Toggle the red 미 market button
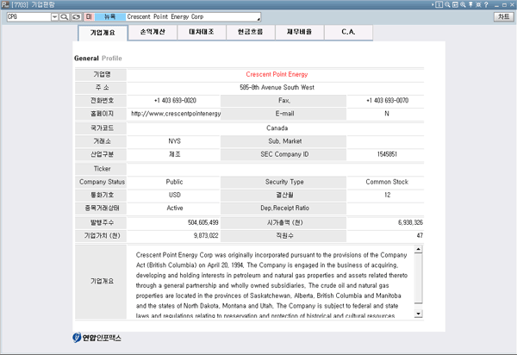The image size is (517, 355). 89,16
